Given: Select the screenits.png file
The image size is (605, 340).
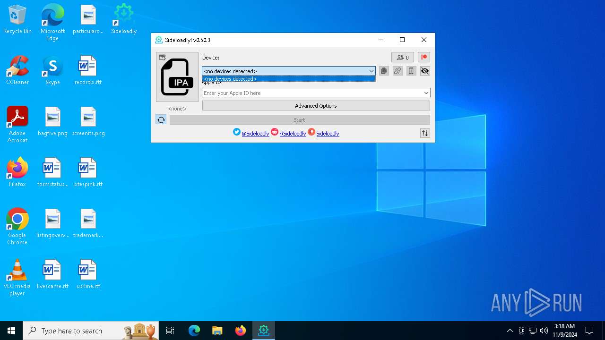Looking at the screenshot, I should click(x=88, y=122).
